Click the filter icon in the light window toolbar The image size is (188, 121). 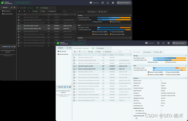click(x=80, y=52)
